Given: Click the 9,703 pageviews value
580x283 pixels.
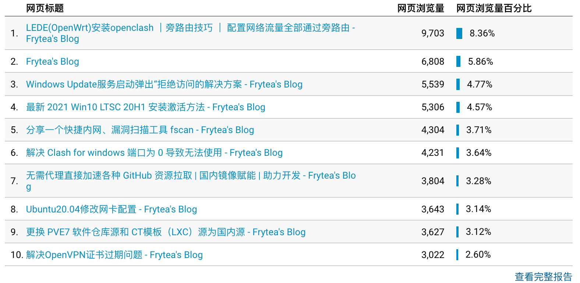Looking at the screenshot, I should click(433, 33).
